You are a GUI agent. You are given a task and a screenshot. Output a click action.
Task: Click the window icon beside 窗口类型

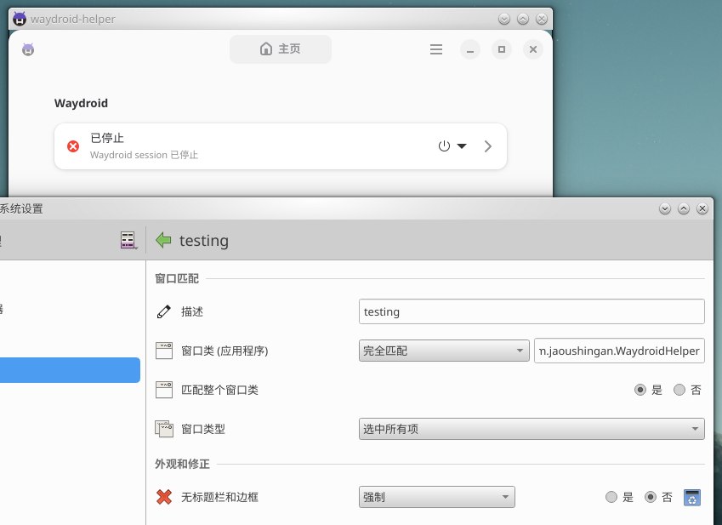click(164, 429)
